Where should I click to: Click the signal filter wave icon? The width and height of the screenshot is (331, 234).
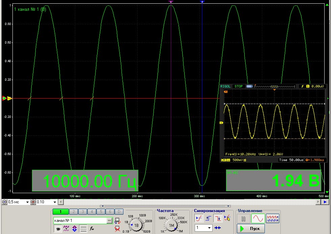[x=66, y=229]
